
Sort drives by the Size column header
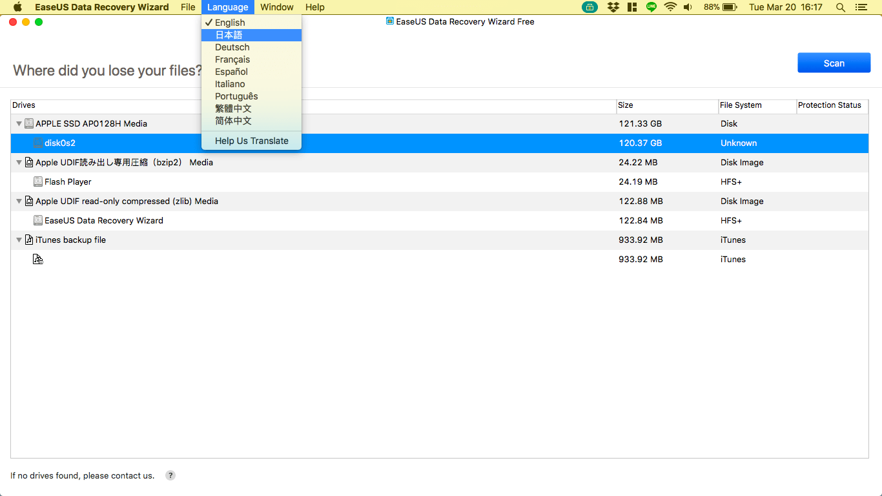(666, 105)
